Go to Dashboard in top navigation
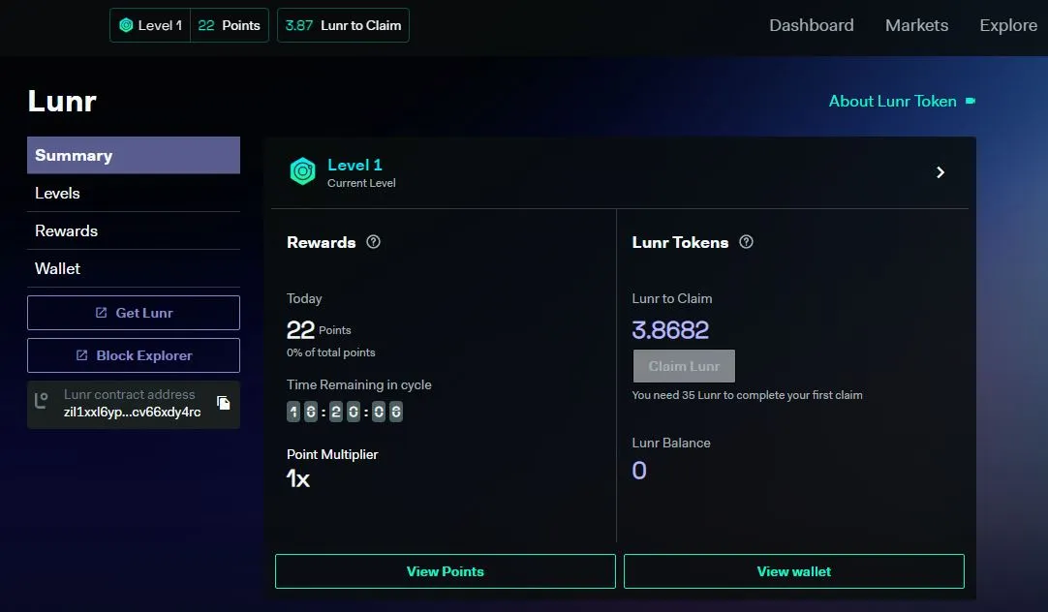This screenshot has height=612, width=1048. 812,25
